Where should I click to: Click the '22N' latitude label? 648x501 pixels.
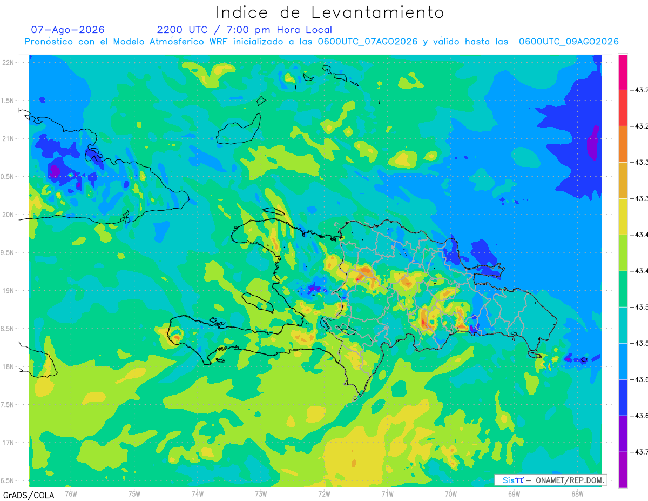click(8, 63)
